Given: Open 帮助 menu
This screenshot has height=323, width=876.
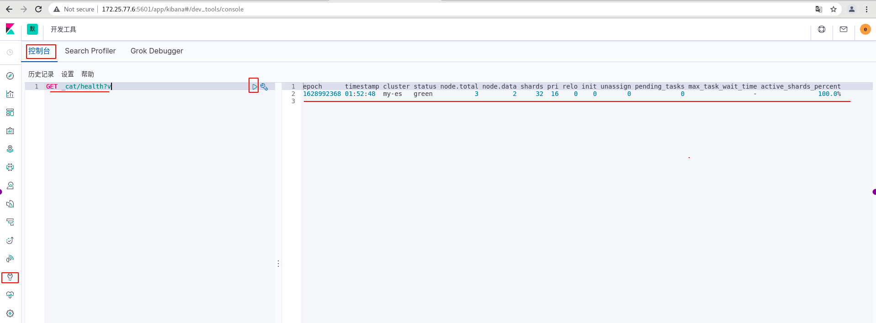Looking at the screenshot, I should click(x=88, y=74).
